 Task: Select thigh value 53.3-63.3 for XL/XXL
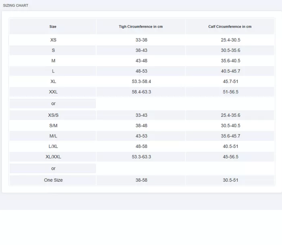[141, 157]
